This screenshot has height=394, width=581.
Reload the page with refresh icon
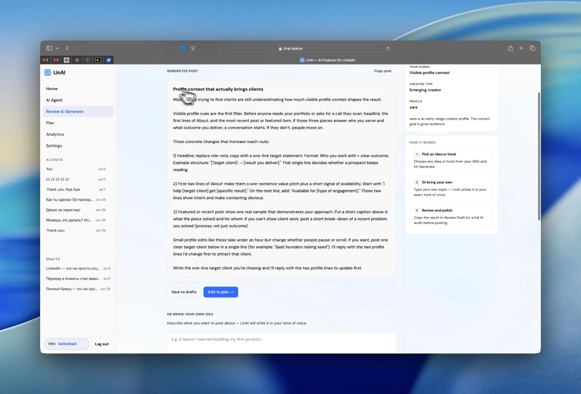click(x=388, y=48)
